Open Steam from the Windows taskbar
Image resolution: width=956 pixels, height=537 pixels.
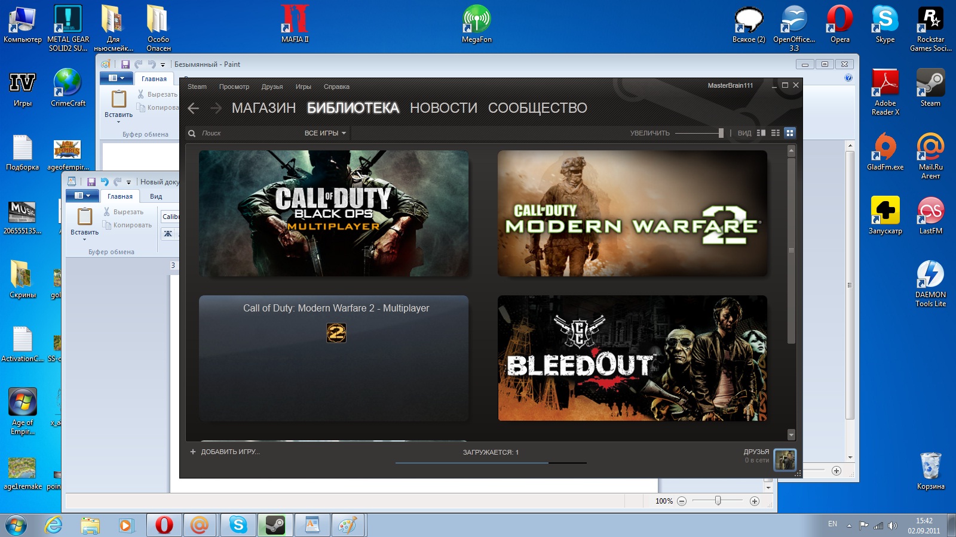tap(275, 525)
